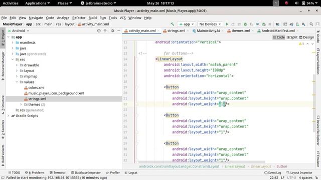
Task: Click the Make Project hammer icon
Action: tap(172, 24)
